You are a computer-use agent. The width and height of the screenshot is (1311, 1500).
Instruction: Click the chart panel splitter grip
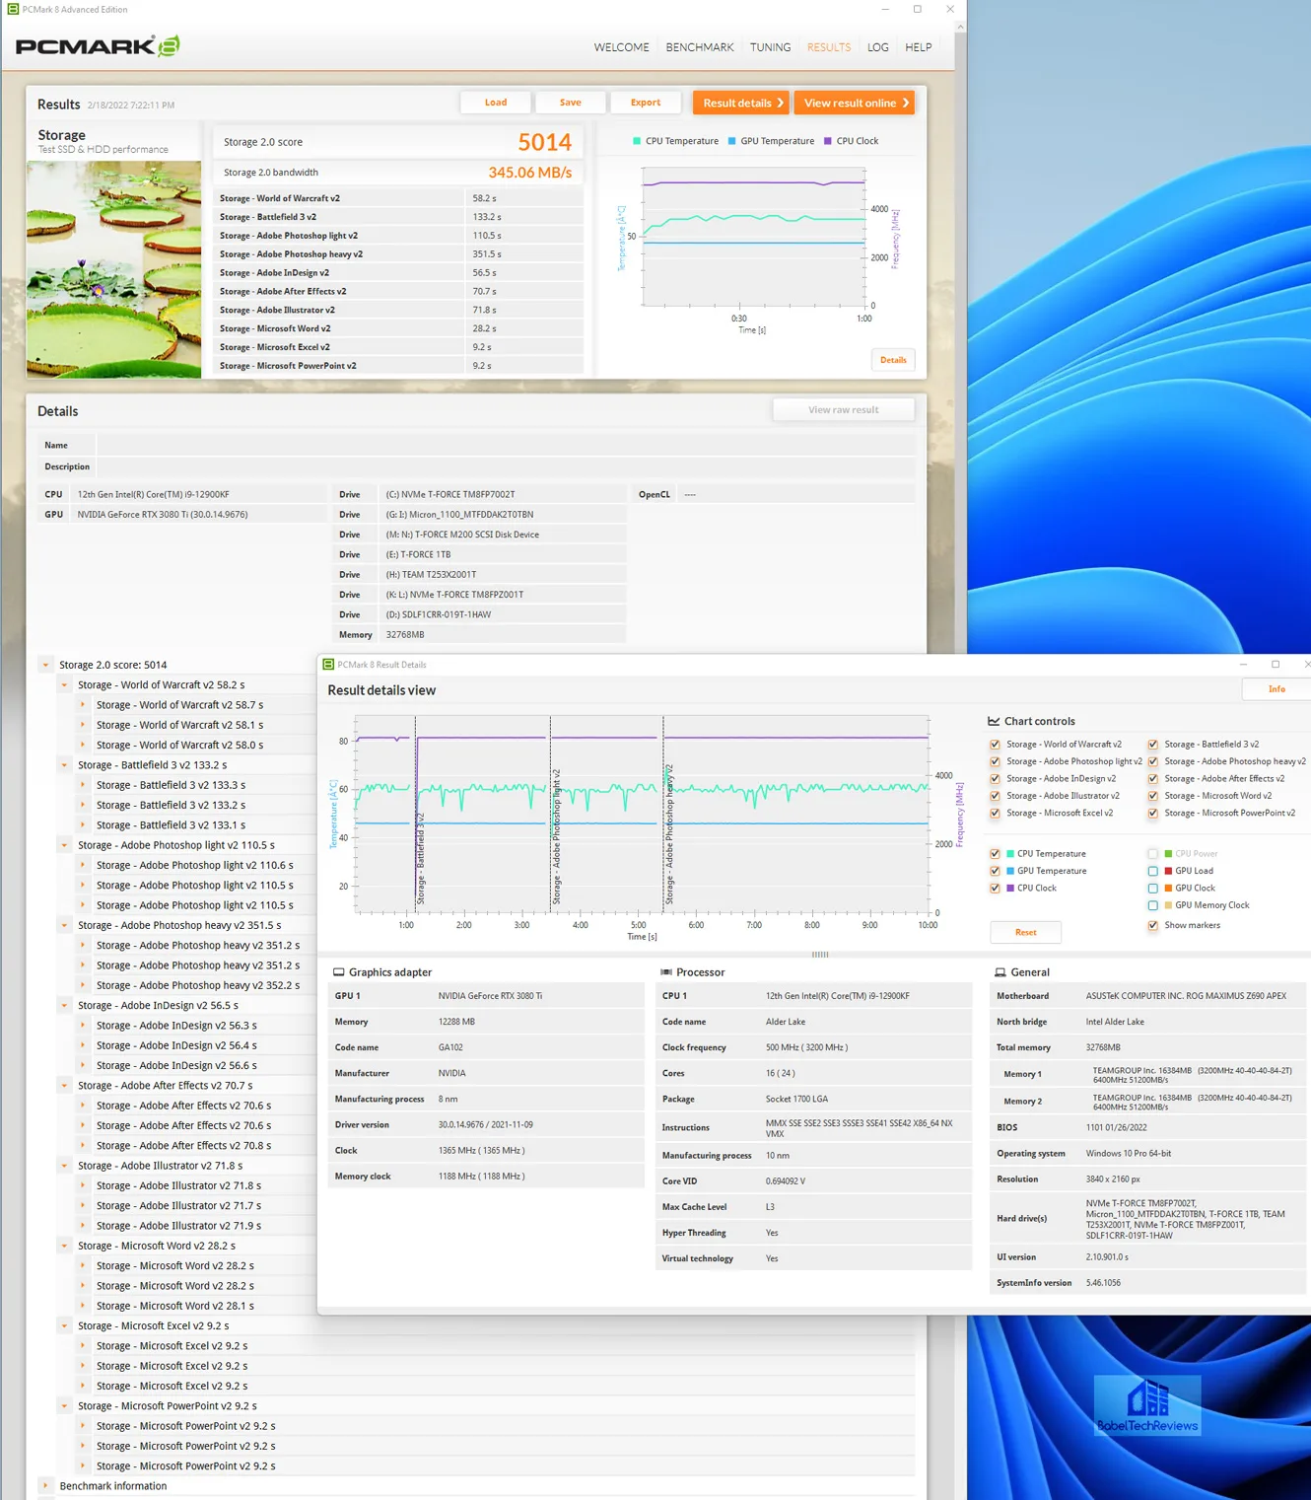pyautogui.click(x=820, y=954)
